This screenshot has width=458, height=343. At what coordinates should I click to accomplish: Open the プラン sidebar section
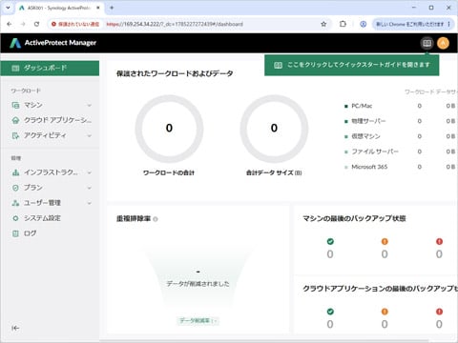pos(50,188)
